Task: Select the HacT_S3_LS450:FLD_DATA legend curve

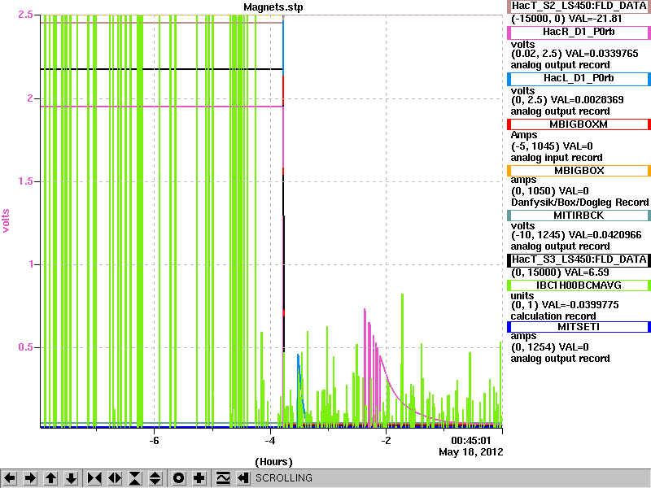Action: tap(579, 259)
